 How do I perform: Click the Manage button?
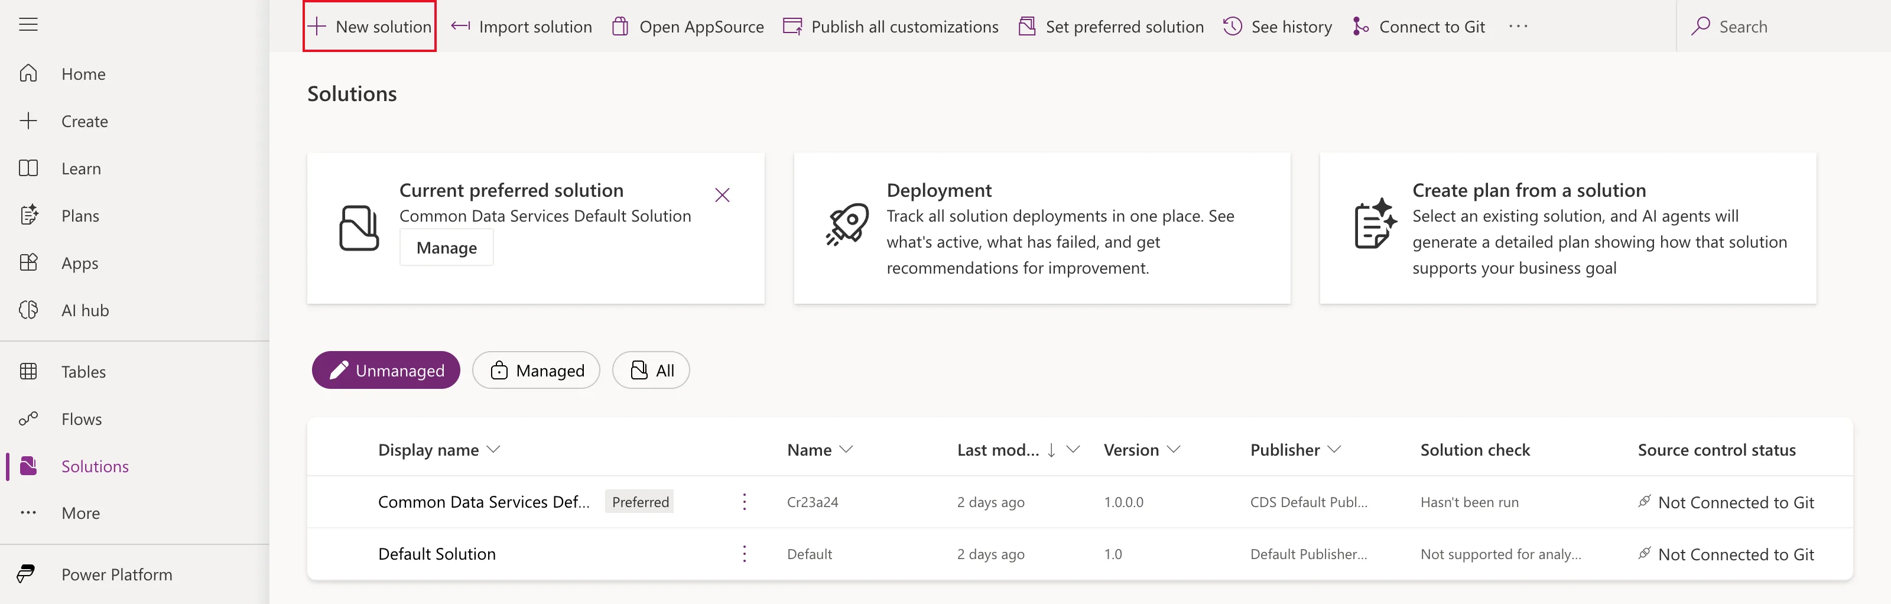click(x=446, y=247)
